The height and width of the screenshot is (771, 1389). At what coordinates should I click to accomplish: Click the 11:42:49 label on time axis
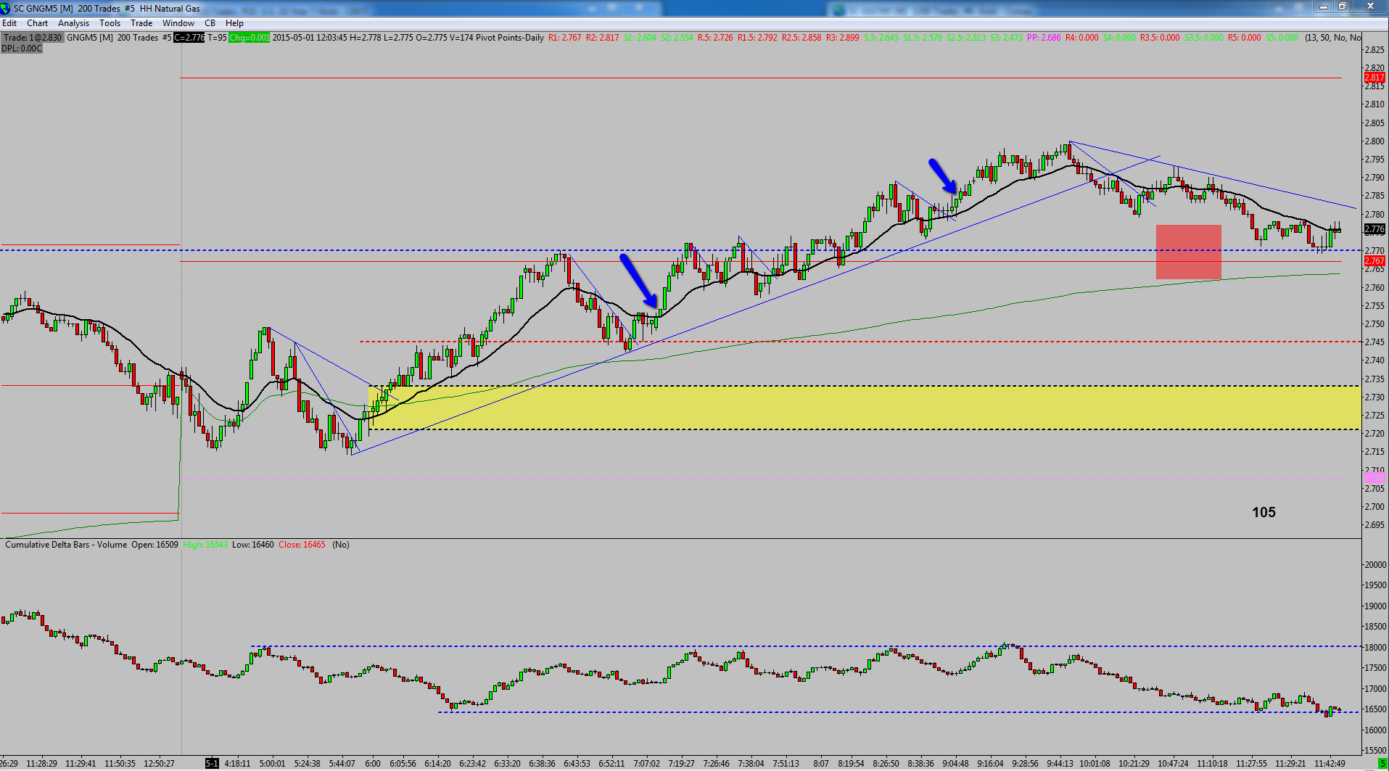point(1330,764)
